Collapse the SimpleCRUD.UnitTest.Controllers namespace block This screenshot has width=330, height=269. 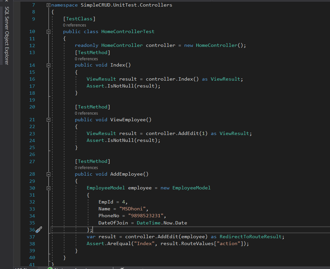pyautogui.click(x=49, y=5)
